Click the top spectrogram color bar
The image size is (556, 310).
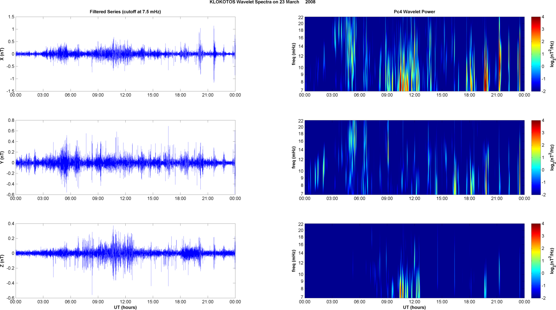pyautogui.click(x=536, y=54)
